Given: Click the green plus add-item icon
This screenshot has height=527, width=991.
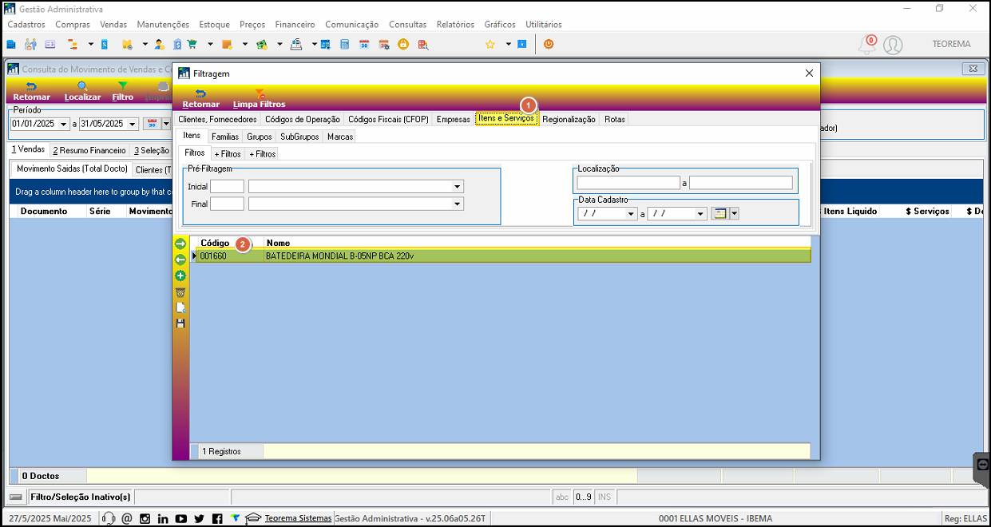Looking at the screenshot, I should [x=180, y=275].
